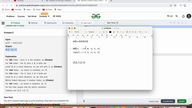Align text right in TextEdit
Image resolution: width=192 pixels, height=108 pixels.
(x=133, y=32)
